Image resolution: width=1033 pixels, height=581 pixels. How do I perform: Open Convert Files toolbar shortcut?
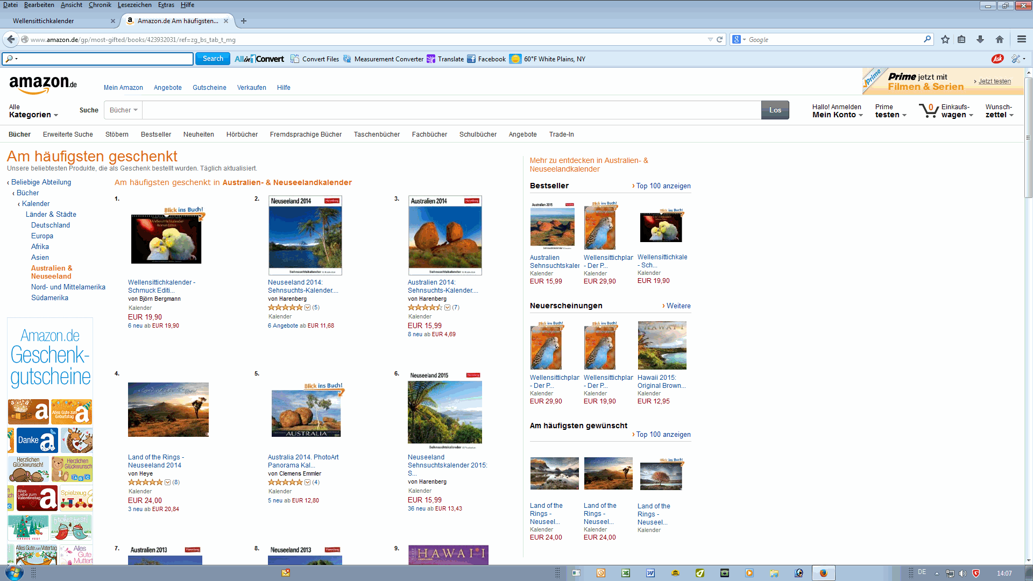pyautogui.click(x=315, y=59)
